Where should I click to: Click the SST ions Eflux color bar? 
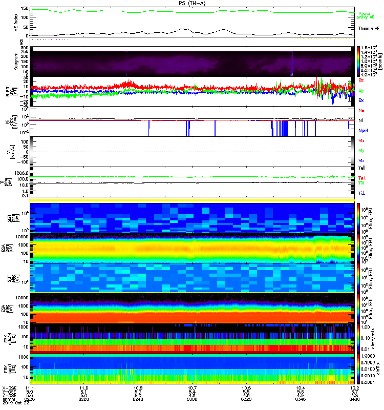(358, 218)
